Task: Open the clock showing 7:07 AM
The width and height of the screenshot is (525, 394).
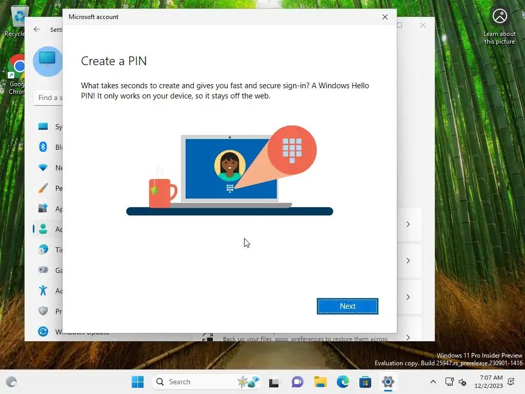Action: click(x=489, y=382)
